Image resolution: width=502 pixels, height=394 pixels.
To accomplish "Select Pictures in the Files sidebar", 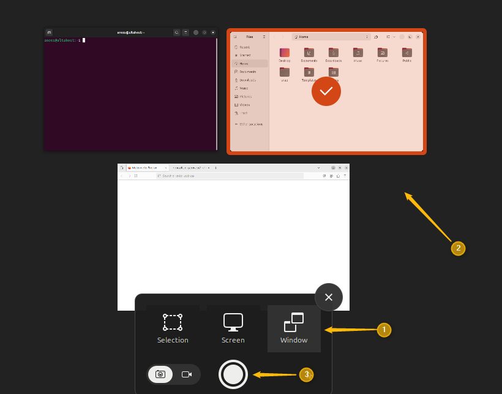I will (x=249, y=96).
